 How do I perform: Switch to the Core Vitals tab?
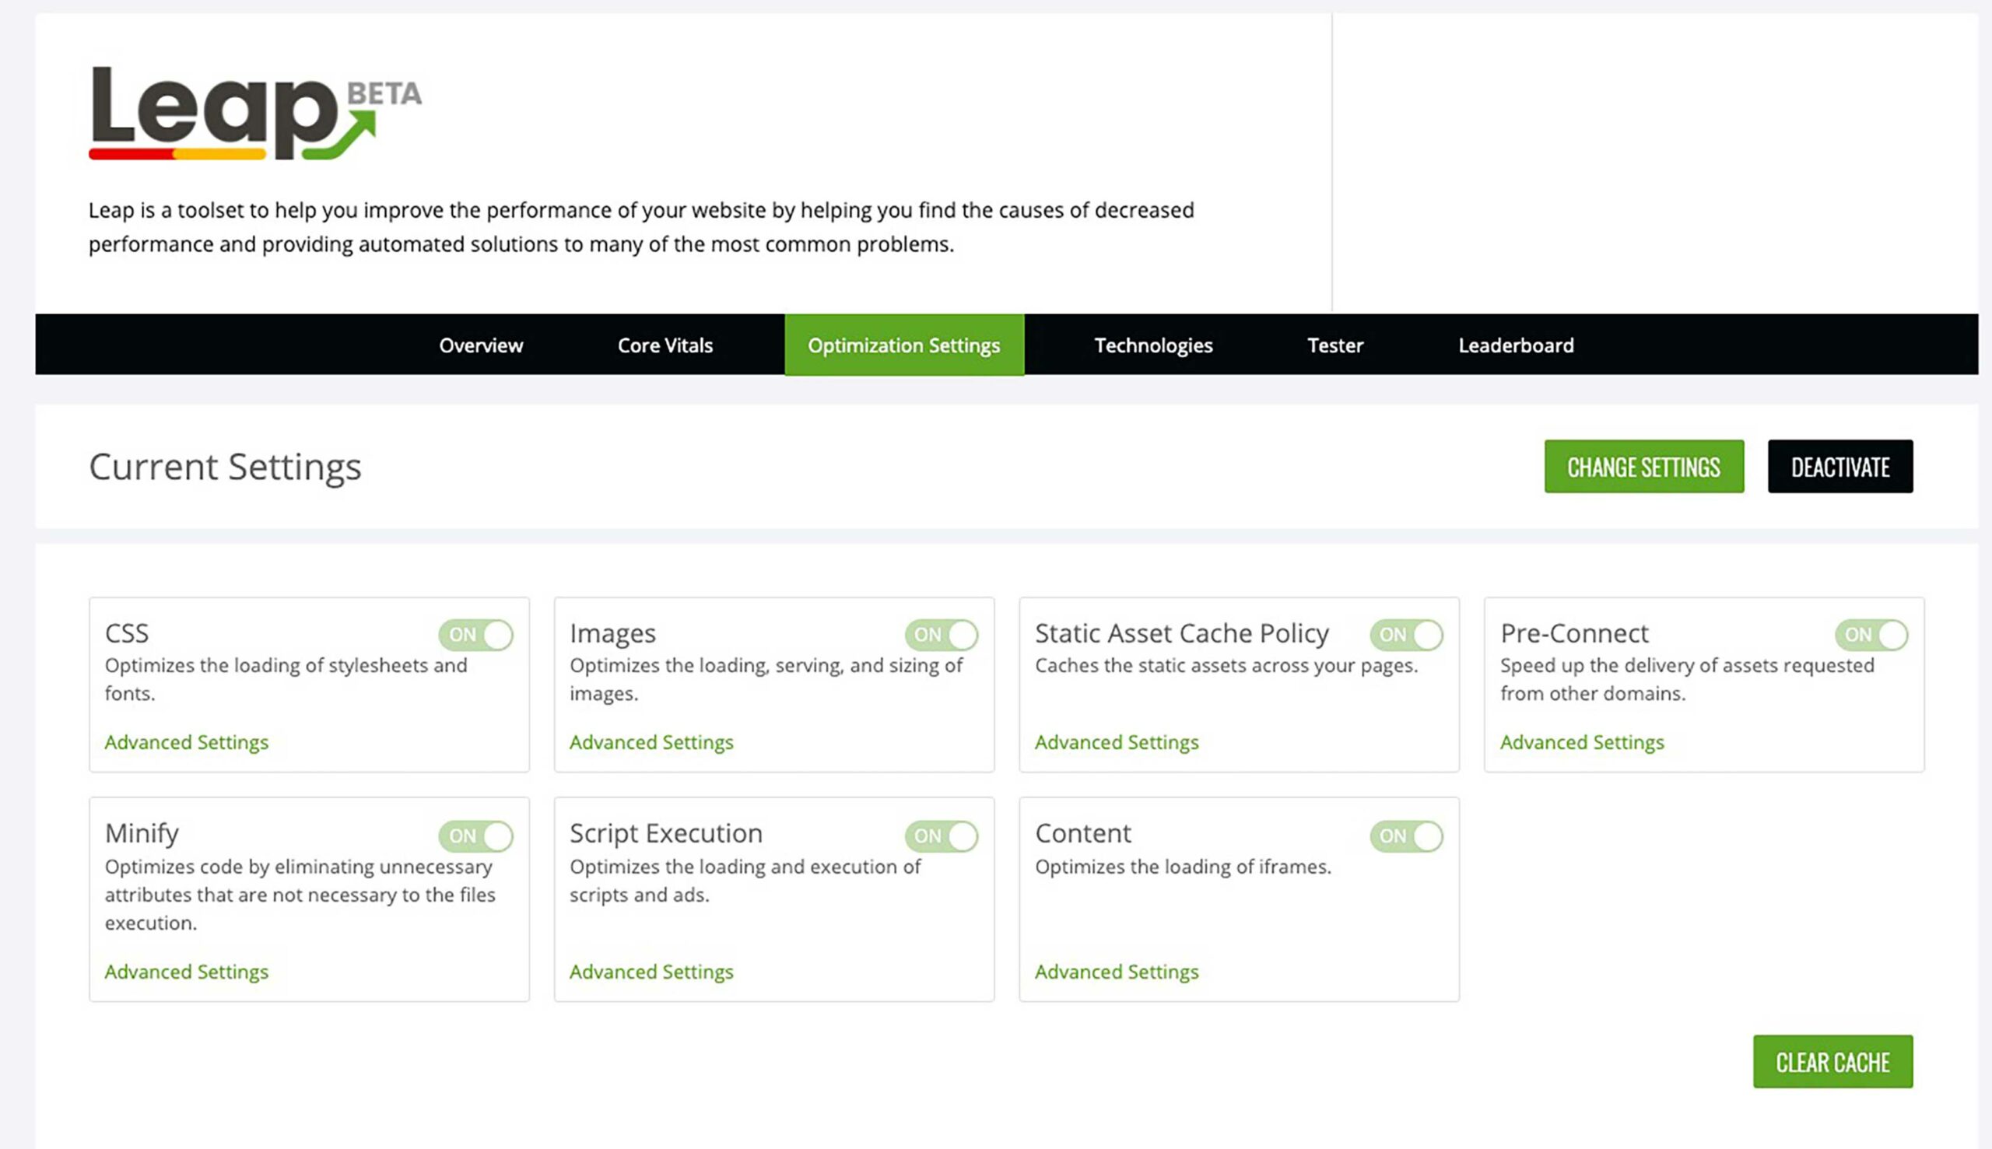point(665,345)
